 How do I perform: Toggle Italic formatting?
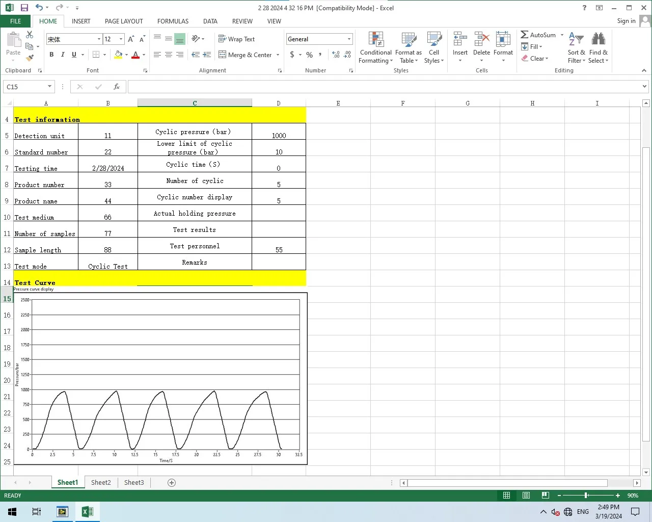63,55
